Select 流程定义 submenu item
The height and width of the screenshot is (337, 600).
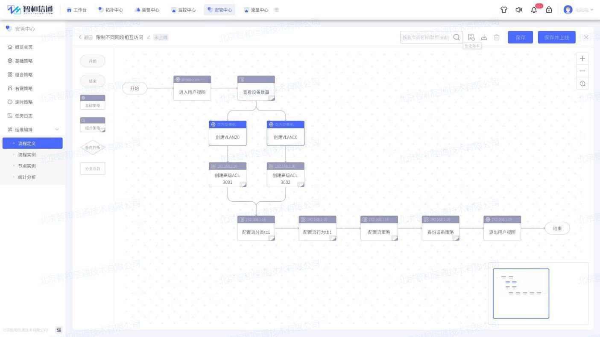tap(32, 143)
